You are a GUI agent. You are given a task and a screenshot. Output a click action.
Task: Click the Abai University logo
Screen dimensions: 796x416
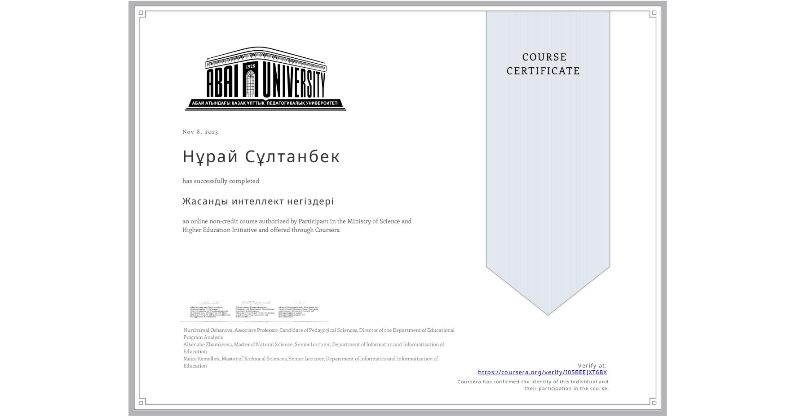[x=265, y=78]
